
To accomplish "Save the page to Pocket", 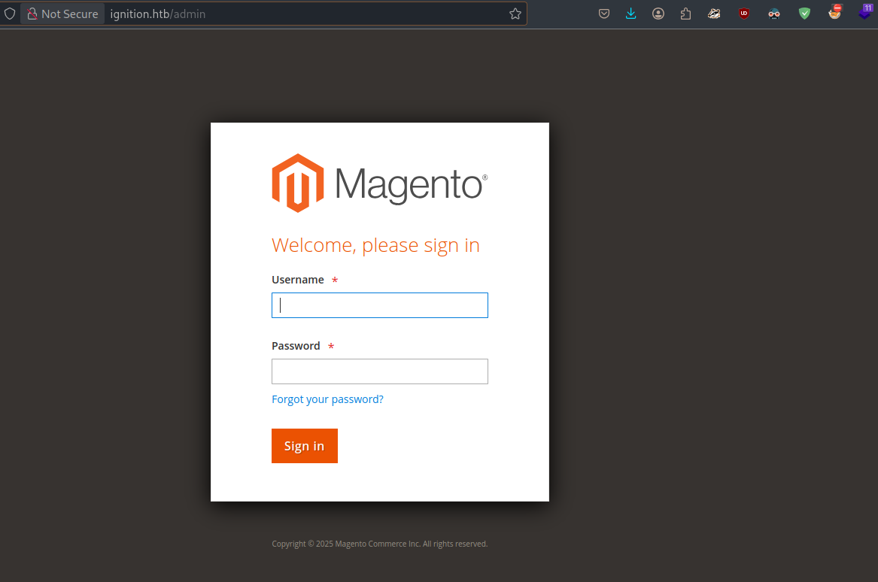I will [x=603, y=14].
